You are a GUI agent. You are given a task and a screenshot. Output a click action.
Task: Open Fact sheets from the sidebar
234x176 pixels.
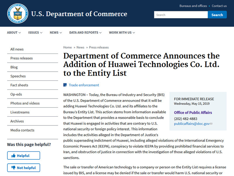[19, 85]
